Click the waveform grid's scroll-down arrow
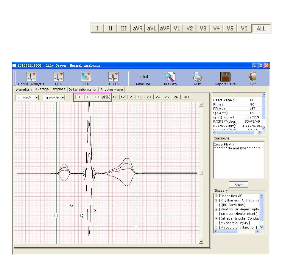The image size is (282, 255). pyautogui.click(x=201, y=242)
